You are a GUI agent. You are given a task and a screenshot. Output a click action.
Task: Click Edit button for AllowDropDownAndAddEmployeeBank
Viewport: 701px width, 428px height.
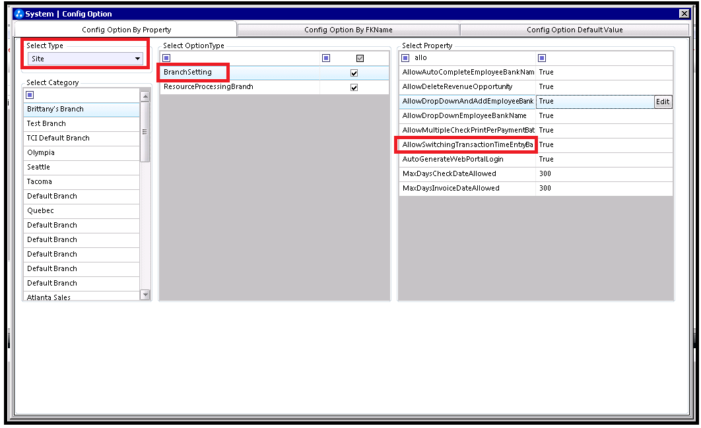(663, 102)
